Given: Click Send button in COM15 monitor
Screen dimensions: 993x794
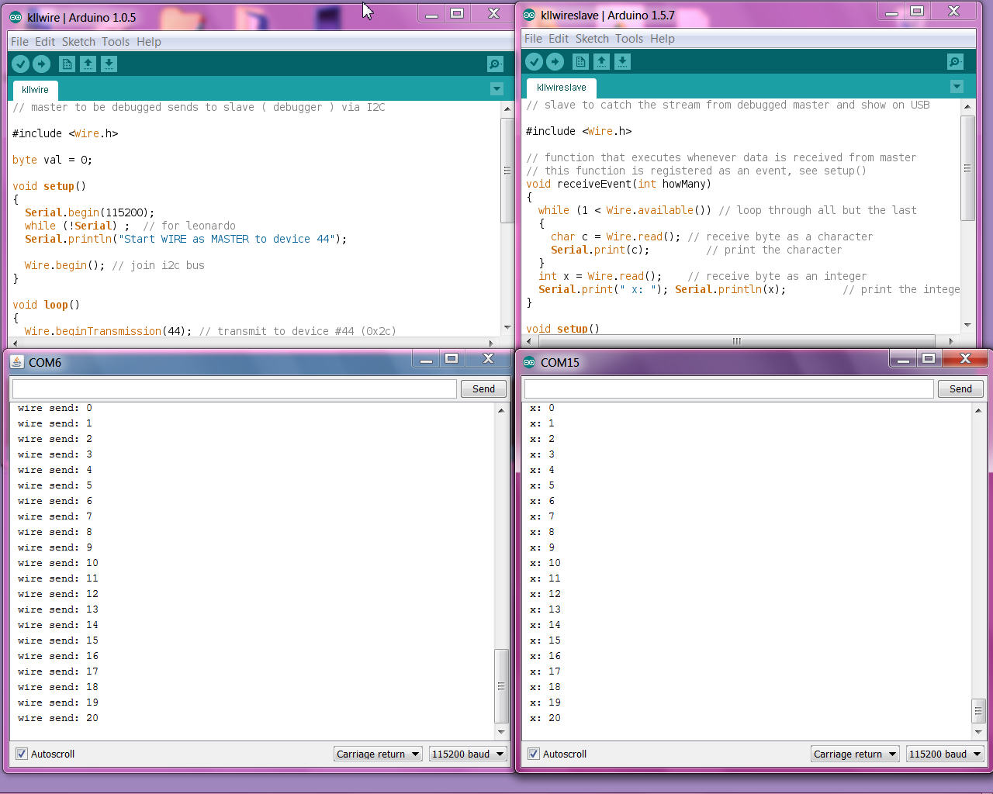Looking at the screenshot, I should point(960,389).
